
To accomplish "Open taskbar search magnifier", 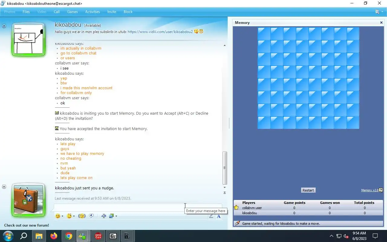I will 24,236.
